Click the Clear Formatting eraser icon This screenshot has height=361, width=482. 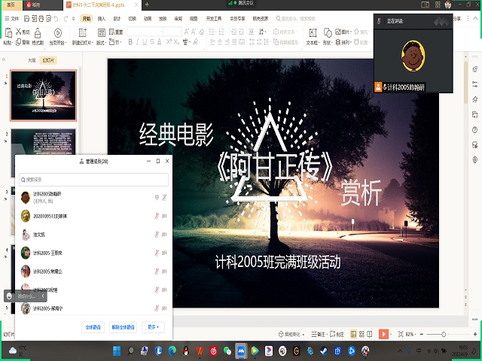click(202, 32)
